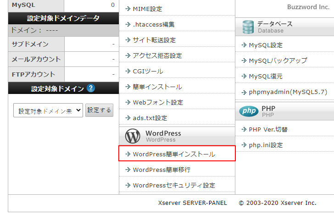Expand the 設定対象ドメイン dropdown
This screenshot has height=220, width=334.
(48, 110)
